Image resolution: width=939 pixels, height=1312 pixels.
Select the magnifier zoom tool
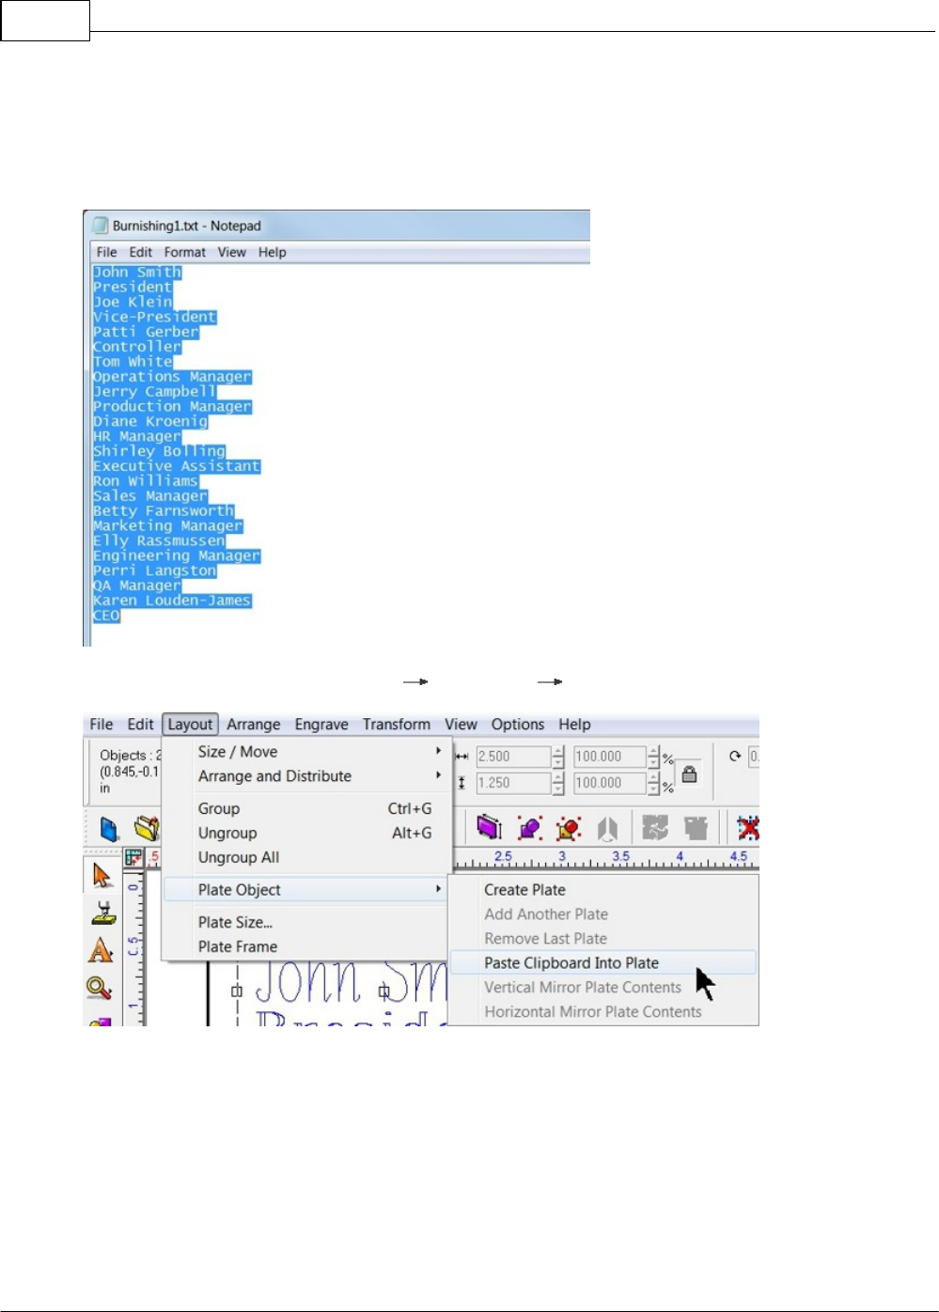coord(99,988)
